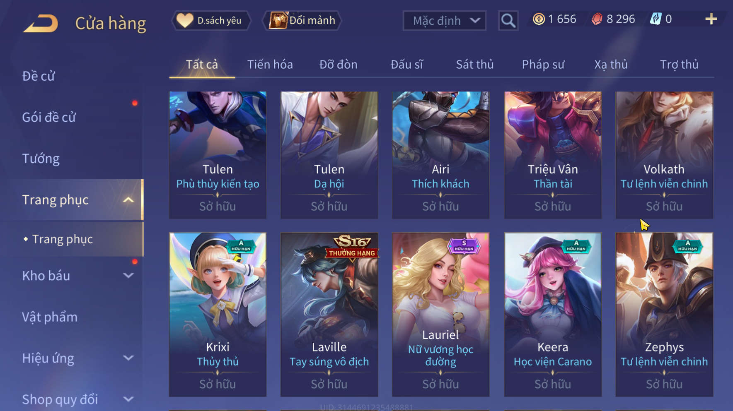Select the Trang phục sub-item
The image size is (733, 411).
[62, 239]
